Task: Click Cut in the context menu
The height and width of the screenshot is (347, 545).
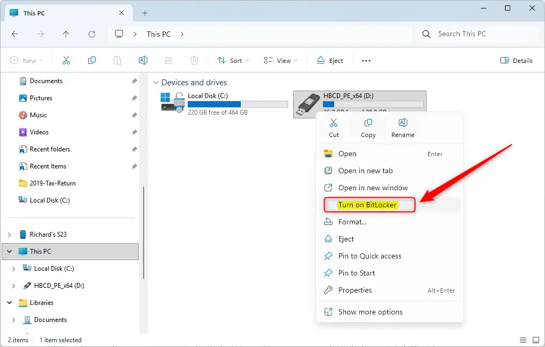Action: pyautogui.click(x=334, y=128)
